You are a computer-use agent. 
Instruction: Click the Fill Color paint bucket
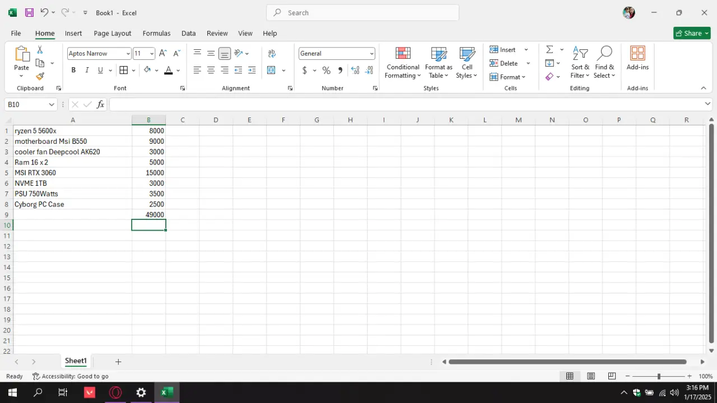[x=147, y=70]
